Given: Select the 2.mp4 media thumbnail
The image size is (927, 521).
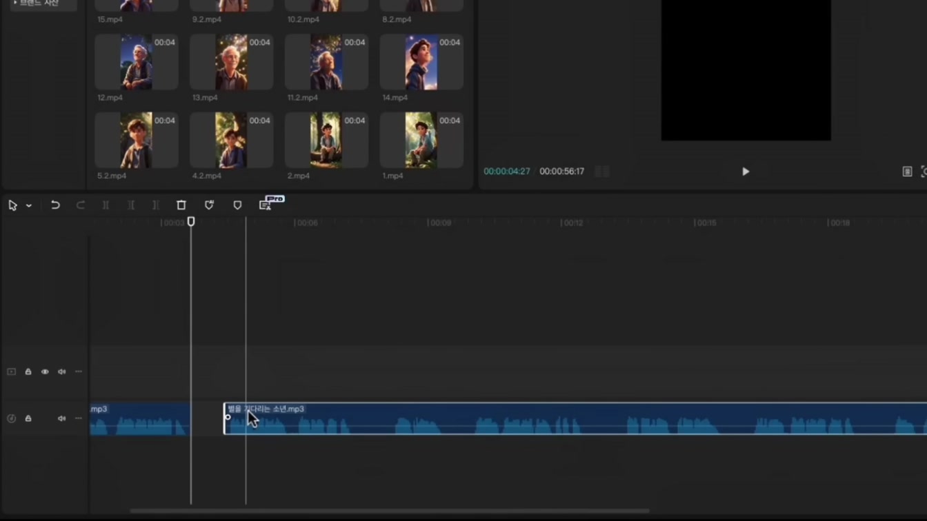Looking at the screenshot, I should pos(327,141).
